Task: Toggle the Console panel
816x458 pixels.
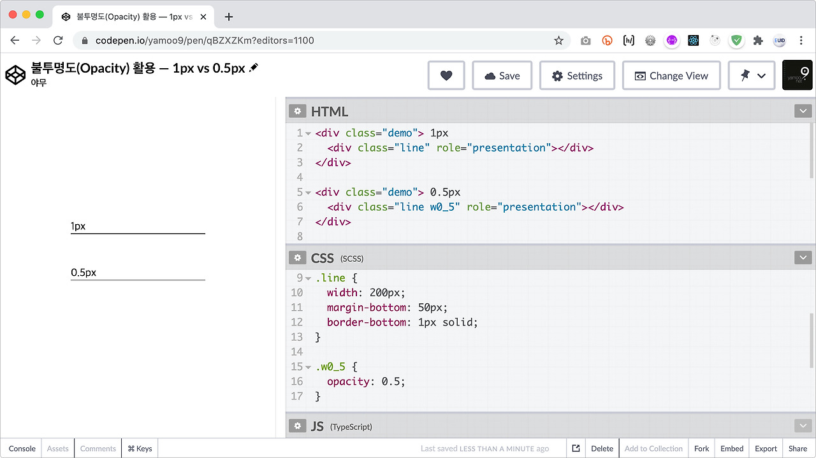Action: (22, 448)
